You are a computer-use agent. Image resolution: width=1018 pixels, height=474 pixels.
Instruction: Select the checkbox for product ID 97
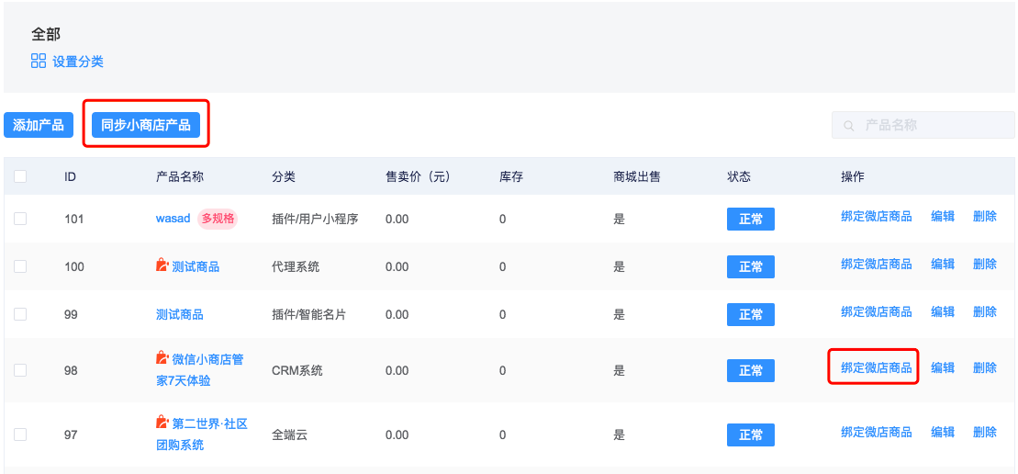pyautogui.click(x=20, y=434)
